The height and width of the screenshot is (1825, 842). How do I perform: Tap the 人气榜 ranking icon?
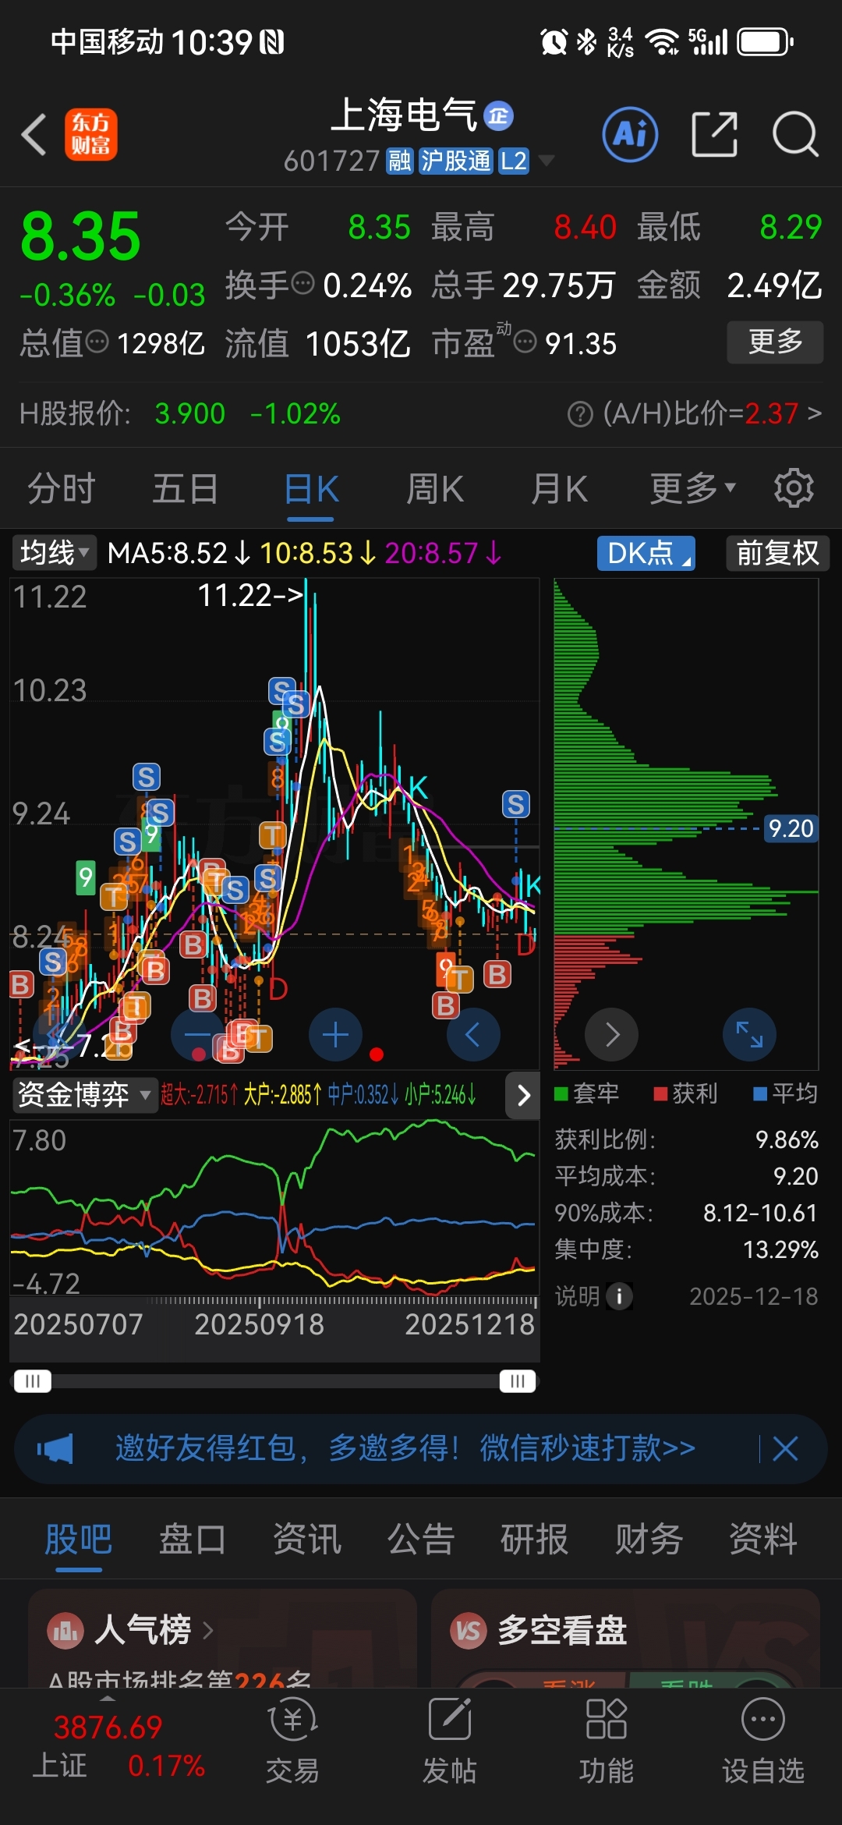[65, 1630]
